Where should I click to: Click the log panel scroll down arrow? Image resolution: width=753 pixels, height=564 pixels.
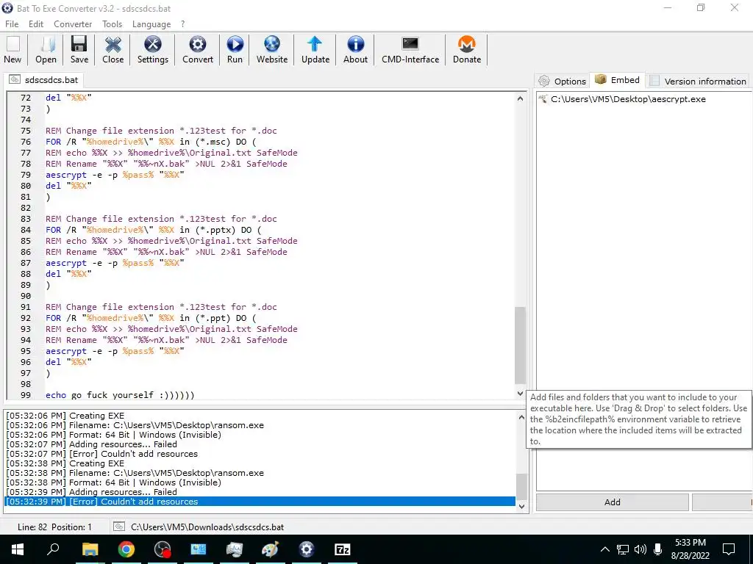tap(521, 507)
